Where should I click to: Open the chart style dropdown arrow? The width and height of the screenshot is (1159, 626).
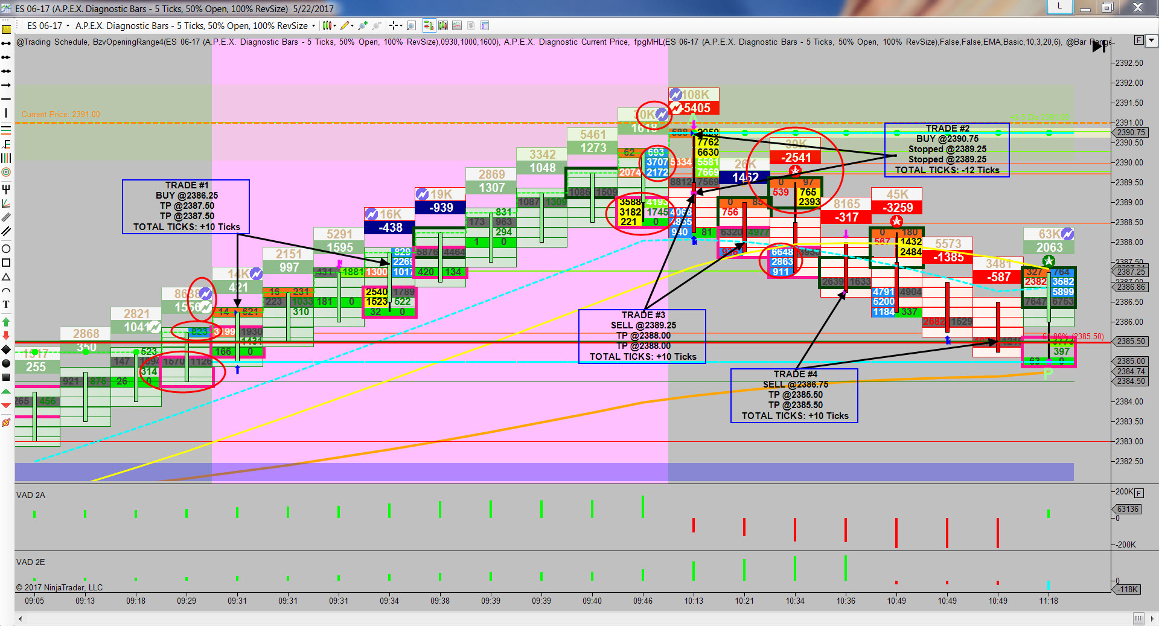334,25
